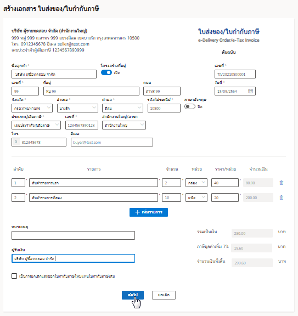Open the sub-district dropdown
The image size is (298, 316).
[122, 108]
